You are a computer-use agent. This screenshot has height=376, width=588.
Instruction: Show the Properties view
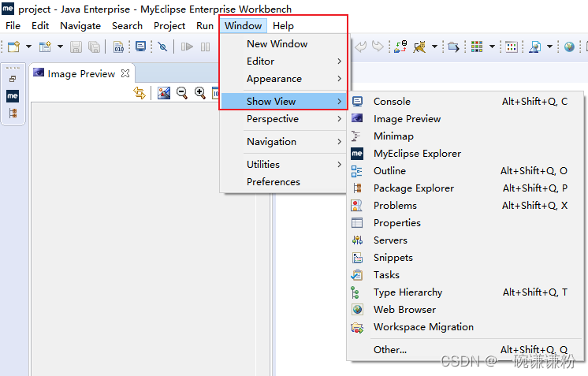(x=464, y=222)
